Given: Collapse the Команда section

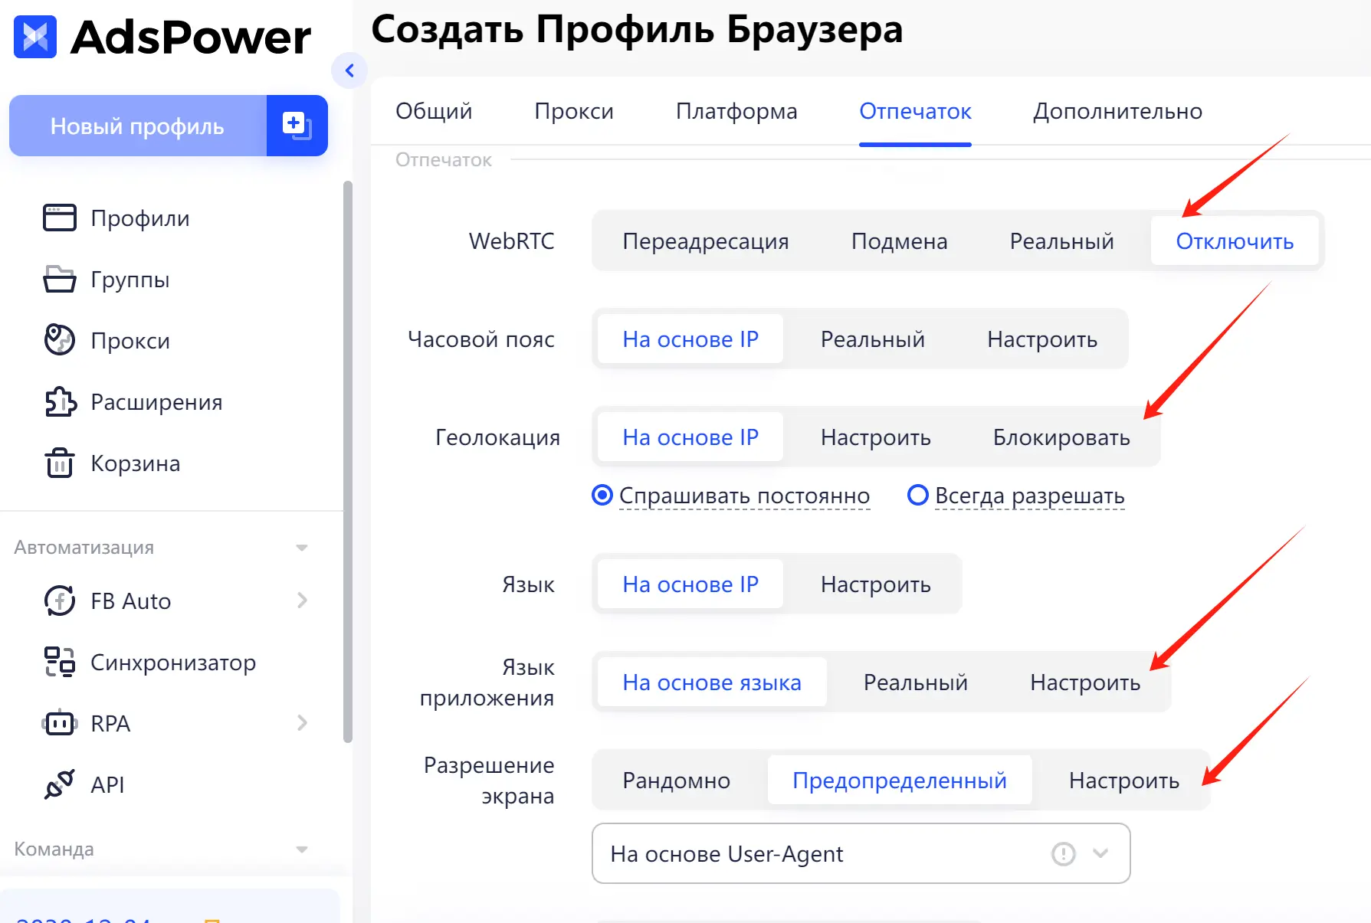Looking at the screenshot, I should pos(302,849).
